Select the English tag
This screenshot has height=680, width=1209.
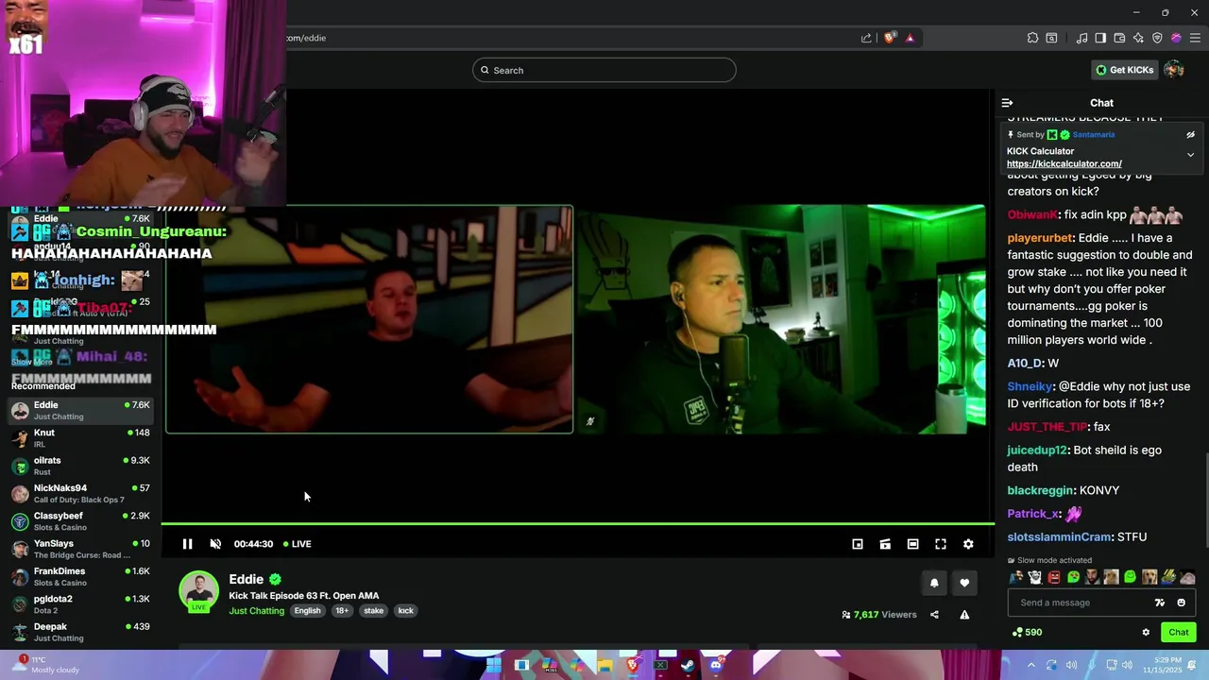307,611
